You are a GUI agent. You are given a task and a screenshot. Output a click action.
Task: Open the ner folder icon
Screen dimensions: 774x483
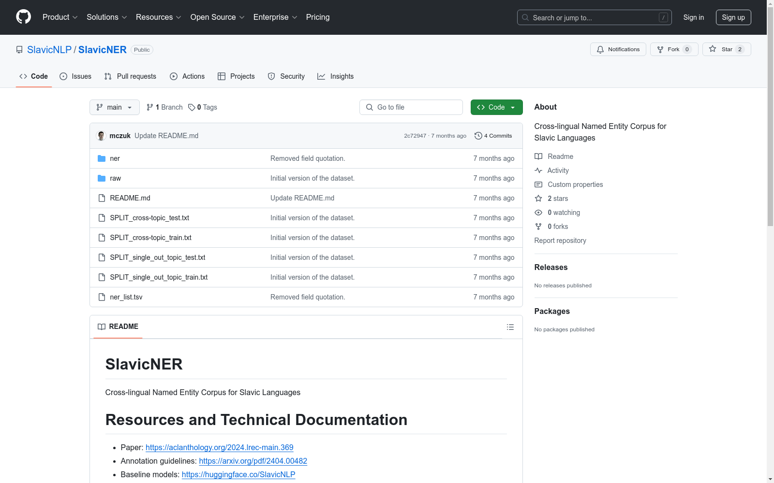[x=102, y=158]
